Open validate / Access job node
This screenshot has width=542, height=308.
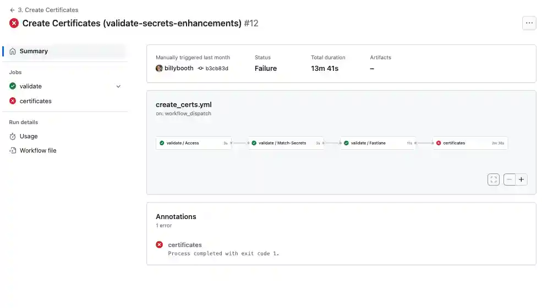194,143
